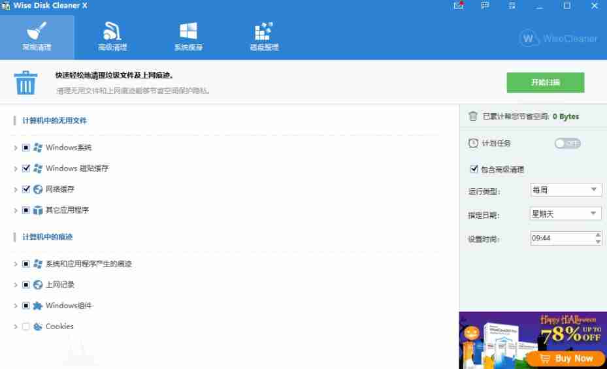The width and height of the screenshot is (607, 369).
Task: Toggle the Windows系统 checkbox
Action: click(26, 148)
